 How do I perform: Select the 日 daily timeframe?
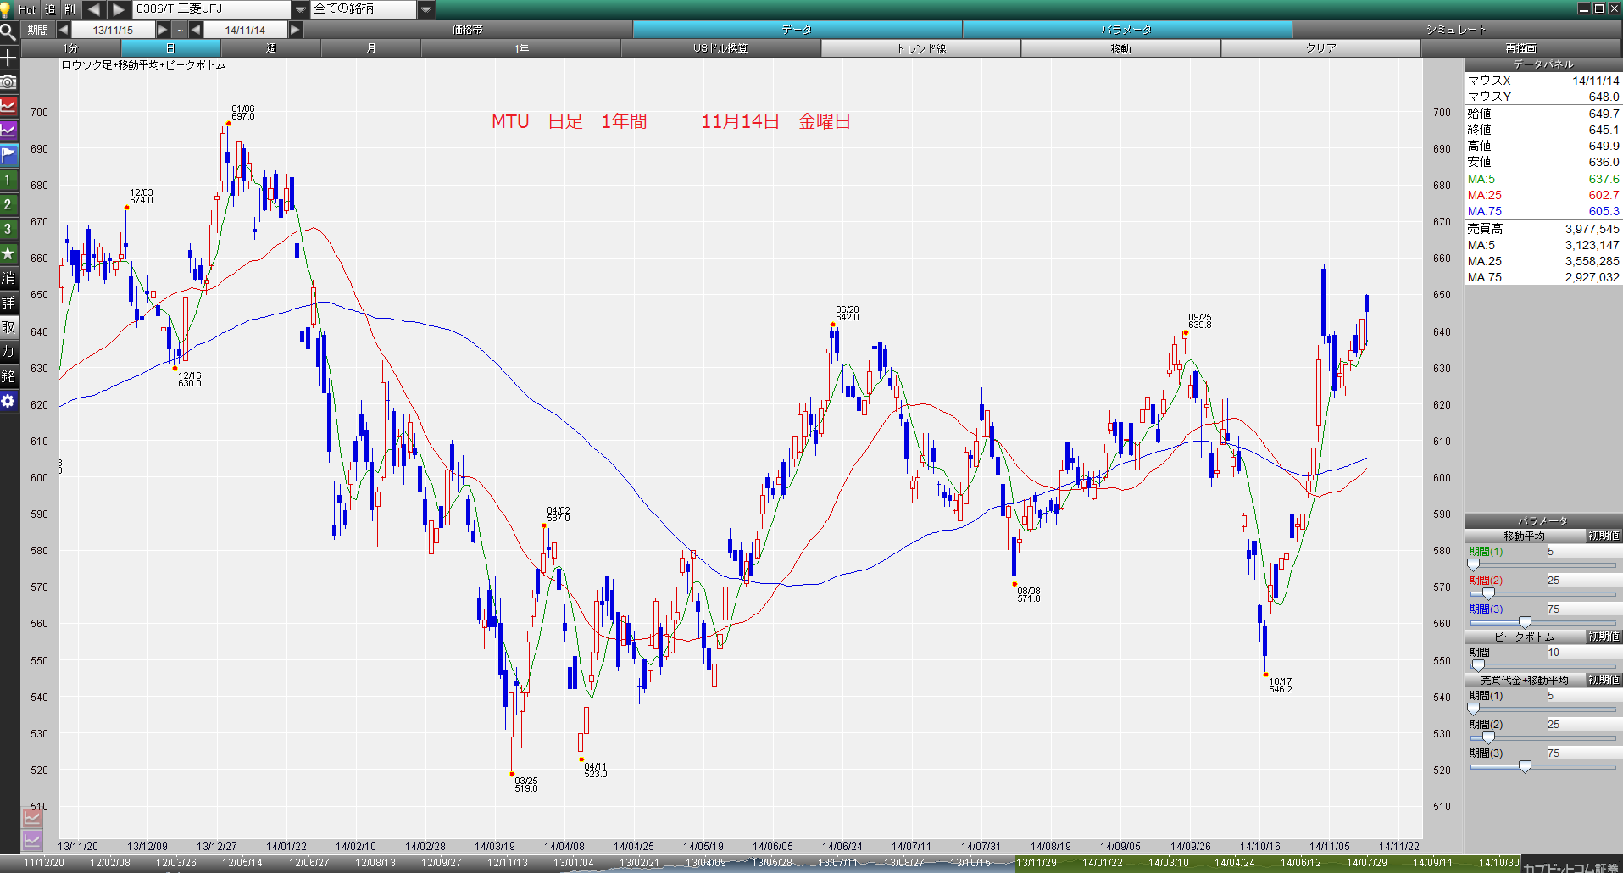(170, 48)
